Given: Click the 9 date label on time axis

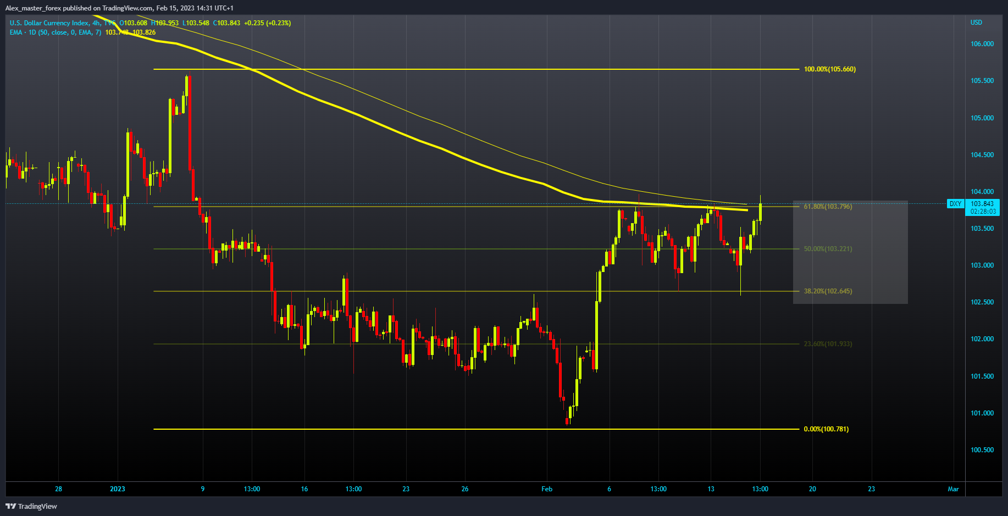Looking at the screenshot, I should (203, 489).
